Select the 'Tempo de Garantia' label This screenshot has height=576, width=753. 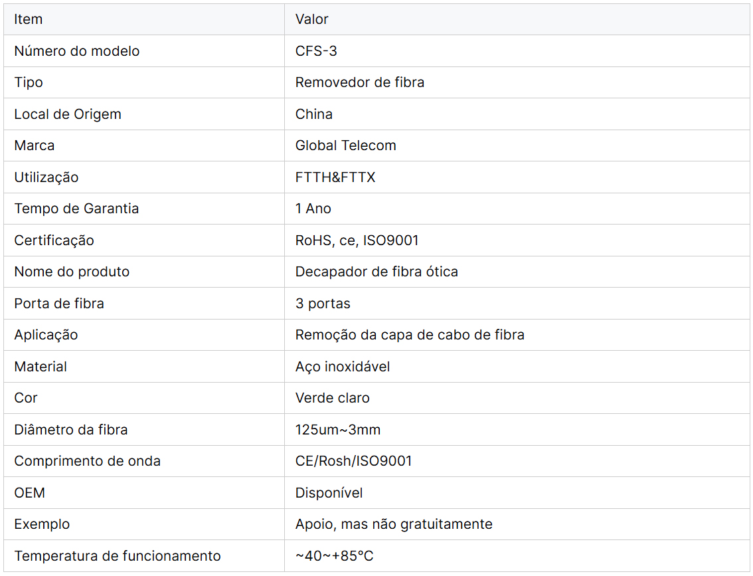pyautogui.click(x=76, y=209)
